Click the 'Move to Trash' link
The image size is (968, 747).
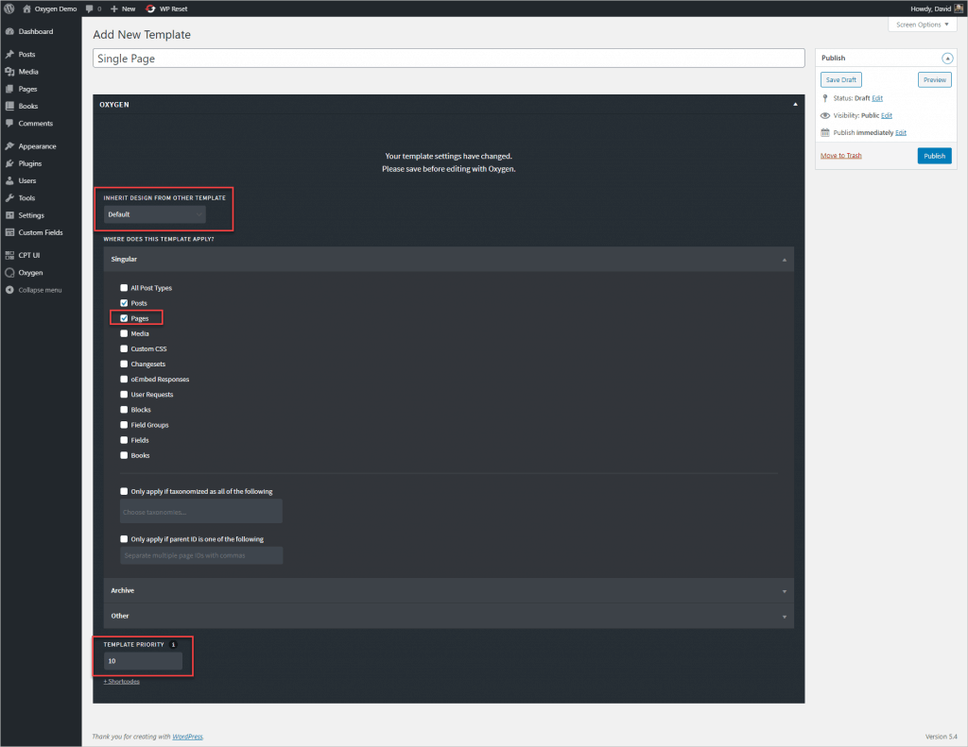click(840, 155)
